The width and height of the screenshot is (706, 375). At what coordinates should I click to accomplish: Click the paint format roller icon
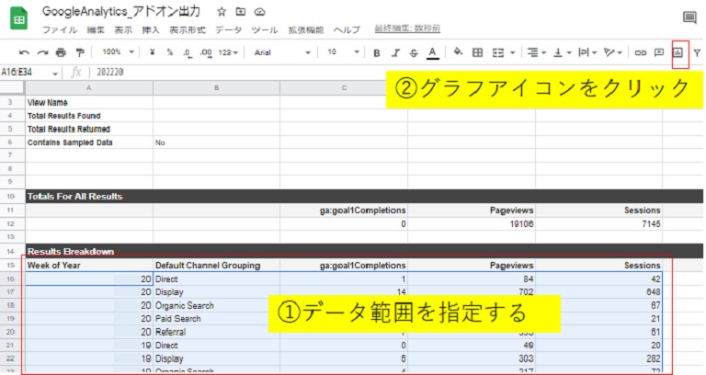tap(79, 52)
